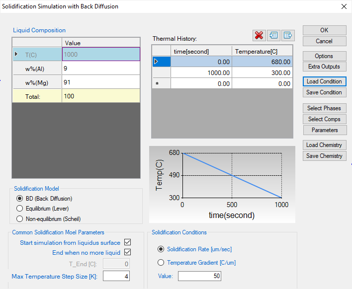Click the import table data icon
Viewport: 352px width, 289px height.
coord(273,35)
